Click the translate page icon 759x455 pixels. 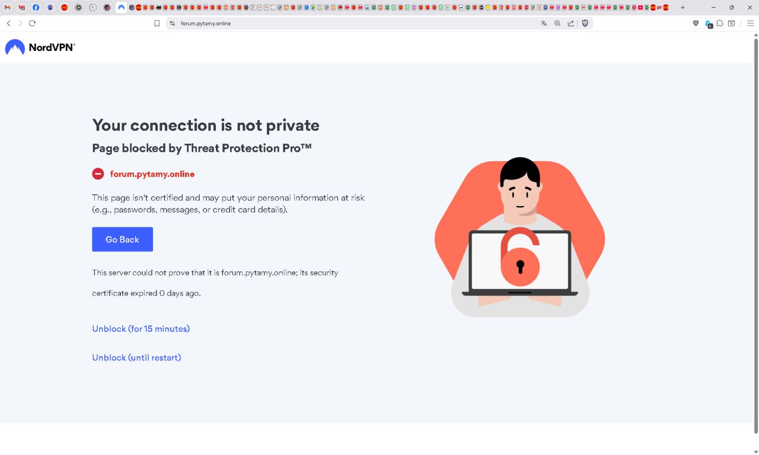coord(544,24)
